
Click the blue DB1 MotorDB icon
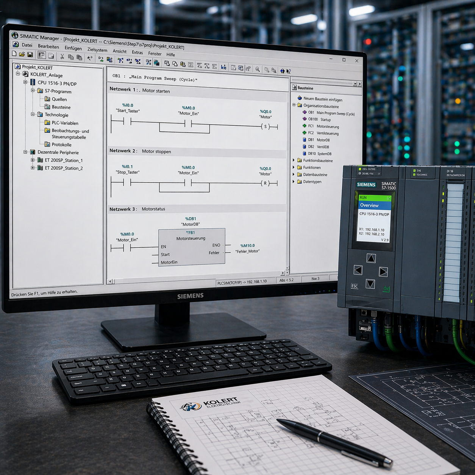coord(304,139)
